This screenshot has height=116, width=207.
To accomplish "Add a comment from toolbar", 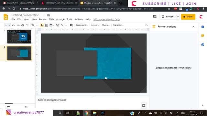I will click(71, 25).
